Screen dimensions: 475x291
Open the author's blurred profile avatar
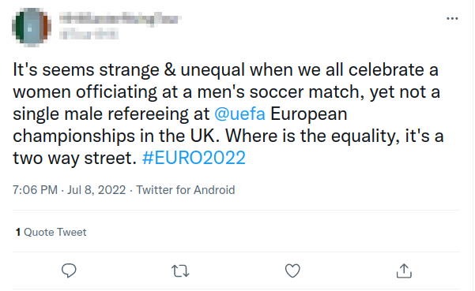pos(32,27)
